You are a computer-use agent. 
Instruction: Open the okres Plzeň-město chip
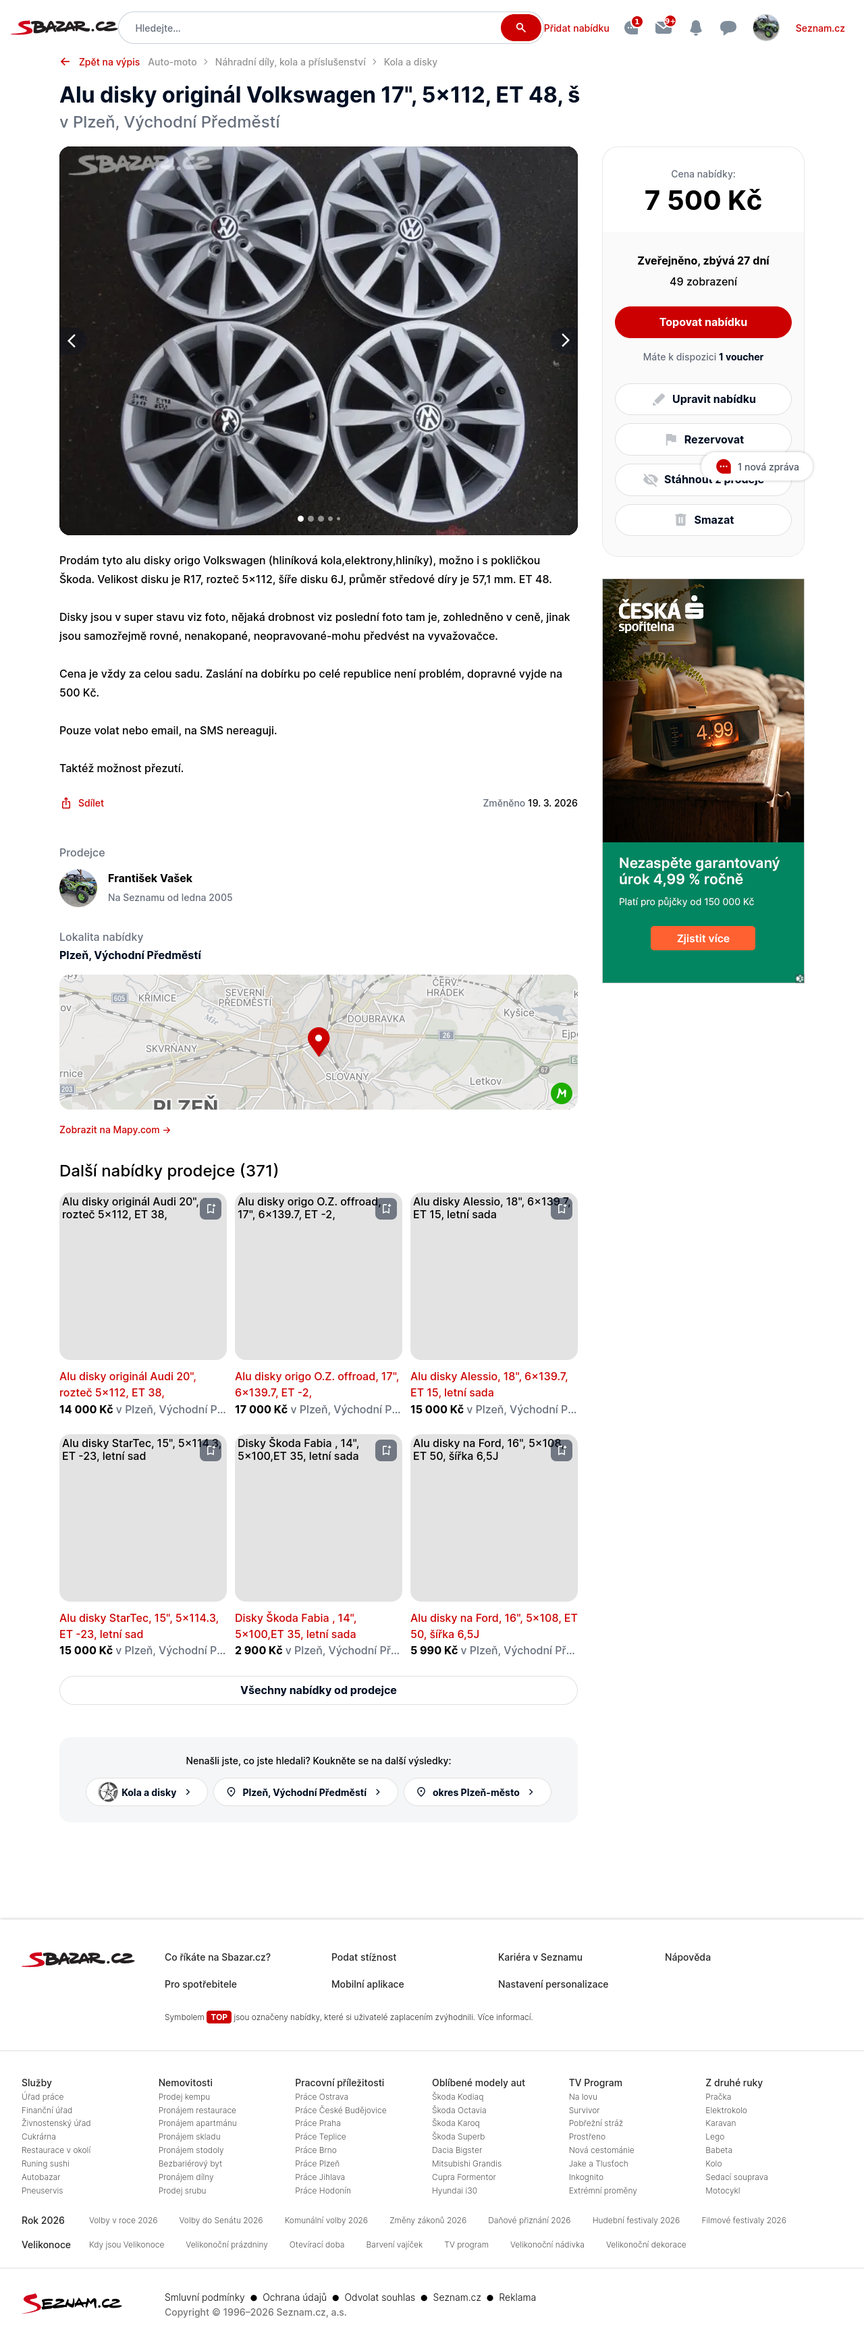pos(477,1792)
